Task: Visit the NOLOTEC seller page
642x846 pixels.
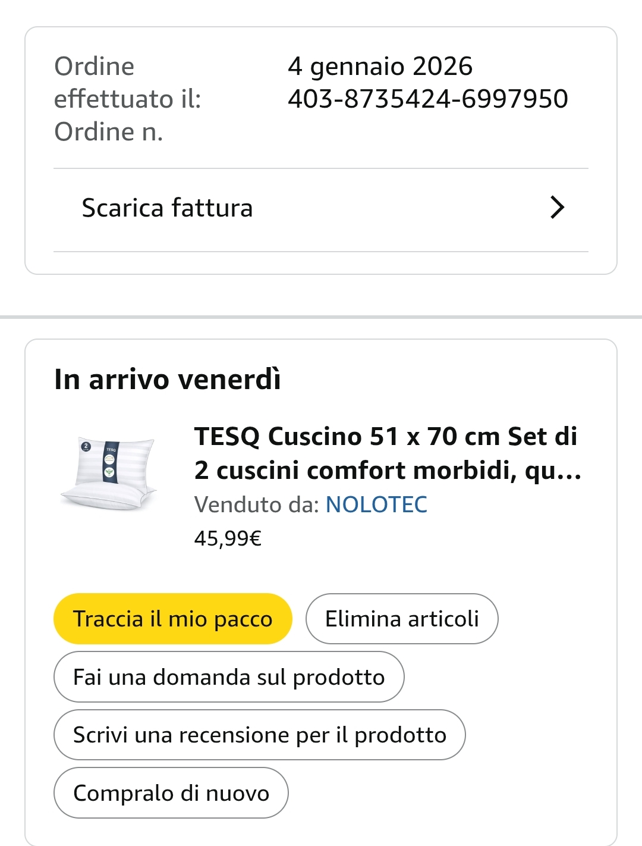Action: (376, 505)
